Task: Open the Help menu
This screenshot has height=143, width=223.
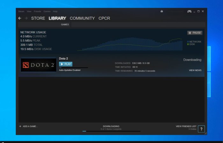Action: click(55, 11)
